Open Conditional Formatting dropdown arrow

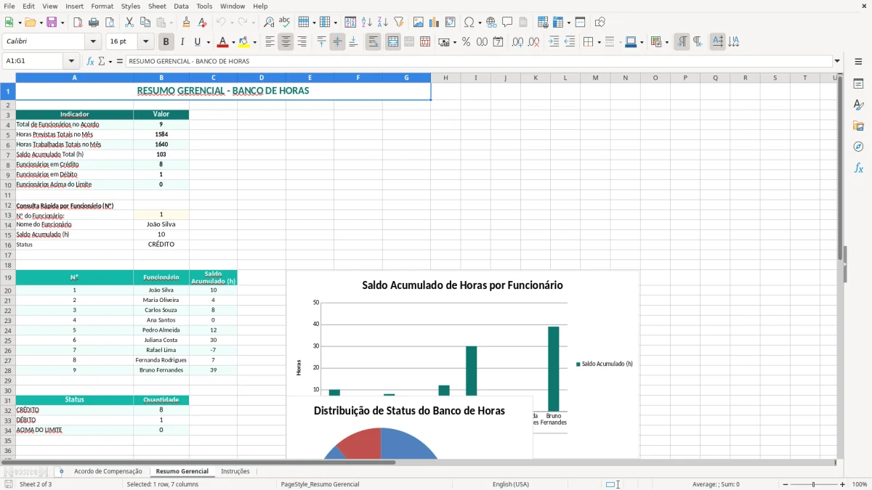(x=666, y=42)
